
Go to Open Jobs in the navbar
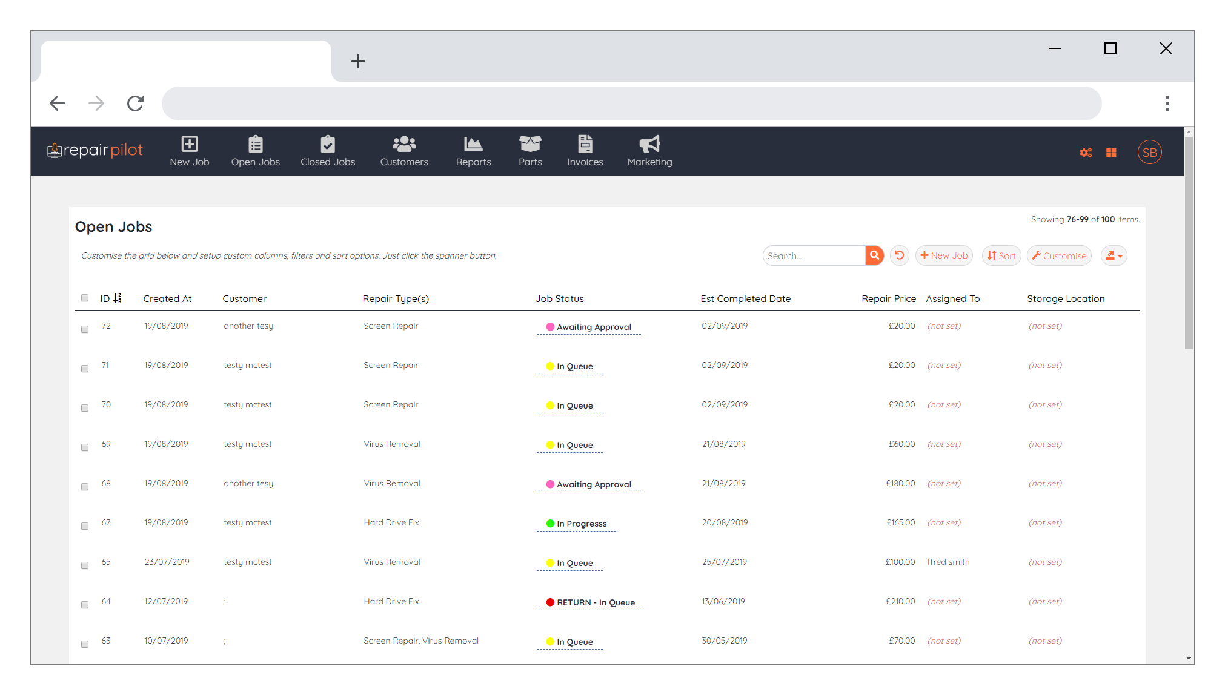[255, 151]
